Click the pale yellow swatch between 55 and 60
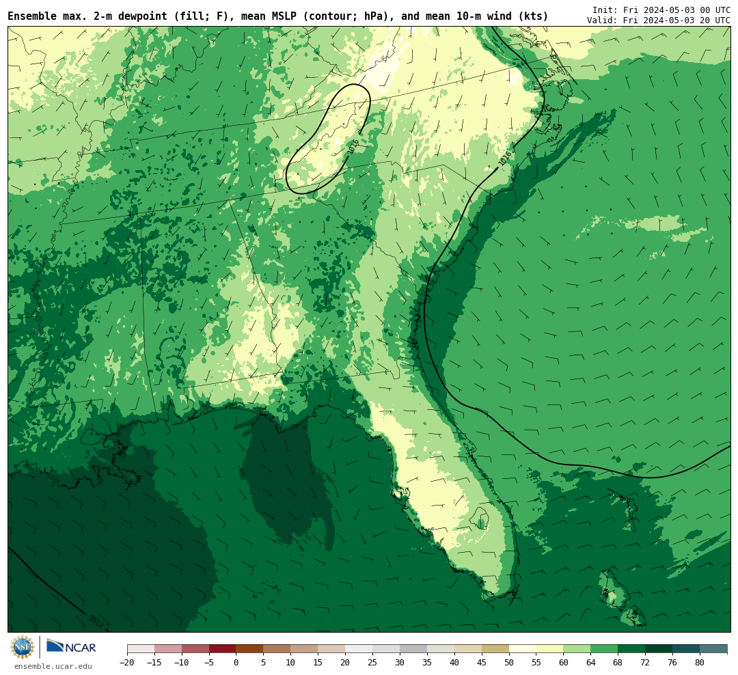 pyautogui.click(x=549, y=649)
